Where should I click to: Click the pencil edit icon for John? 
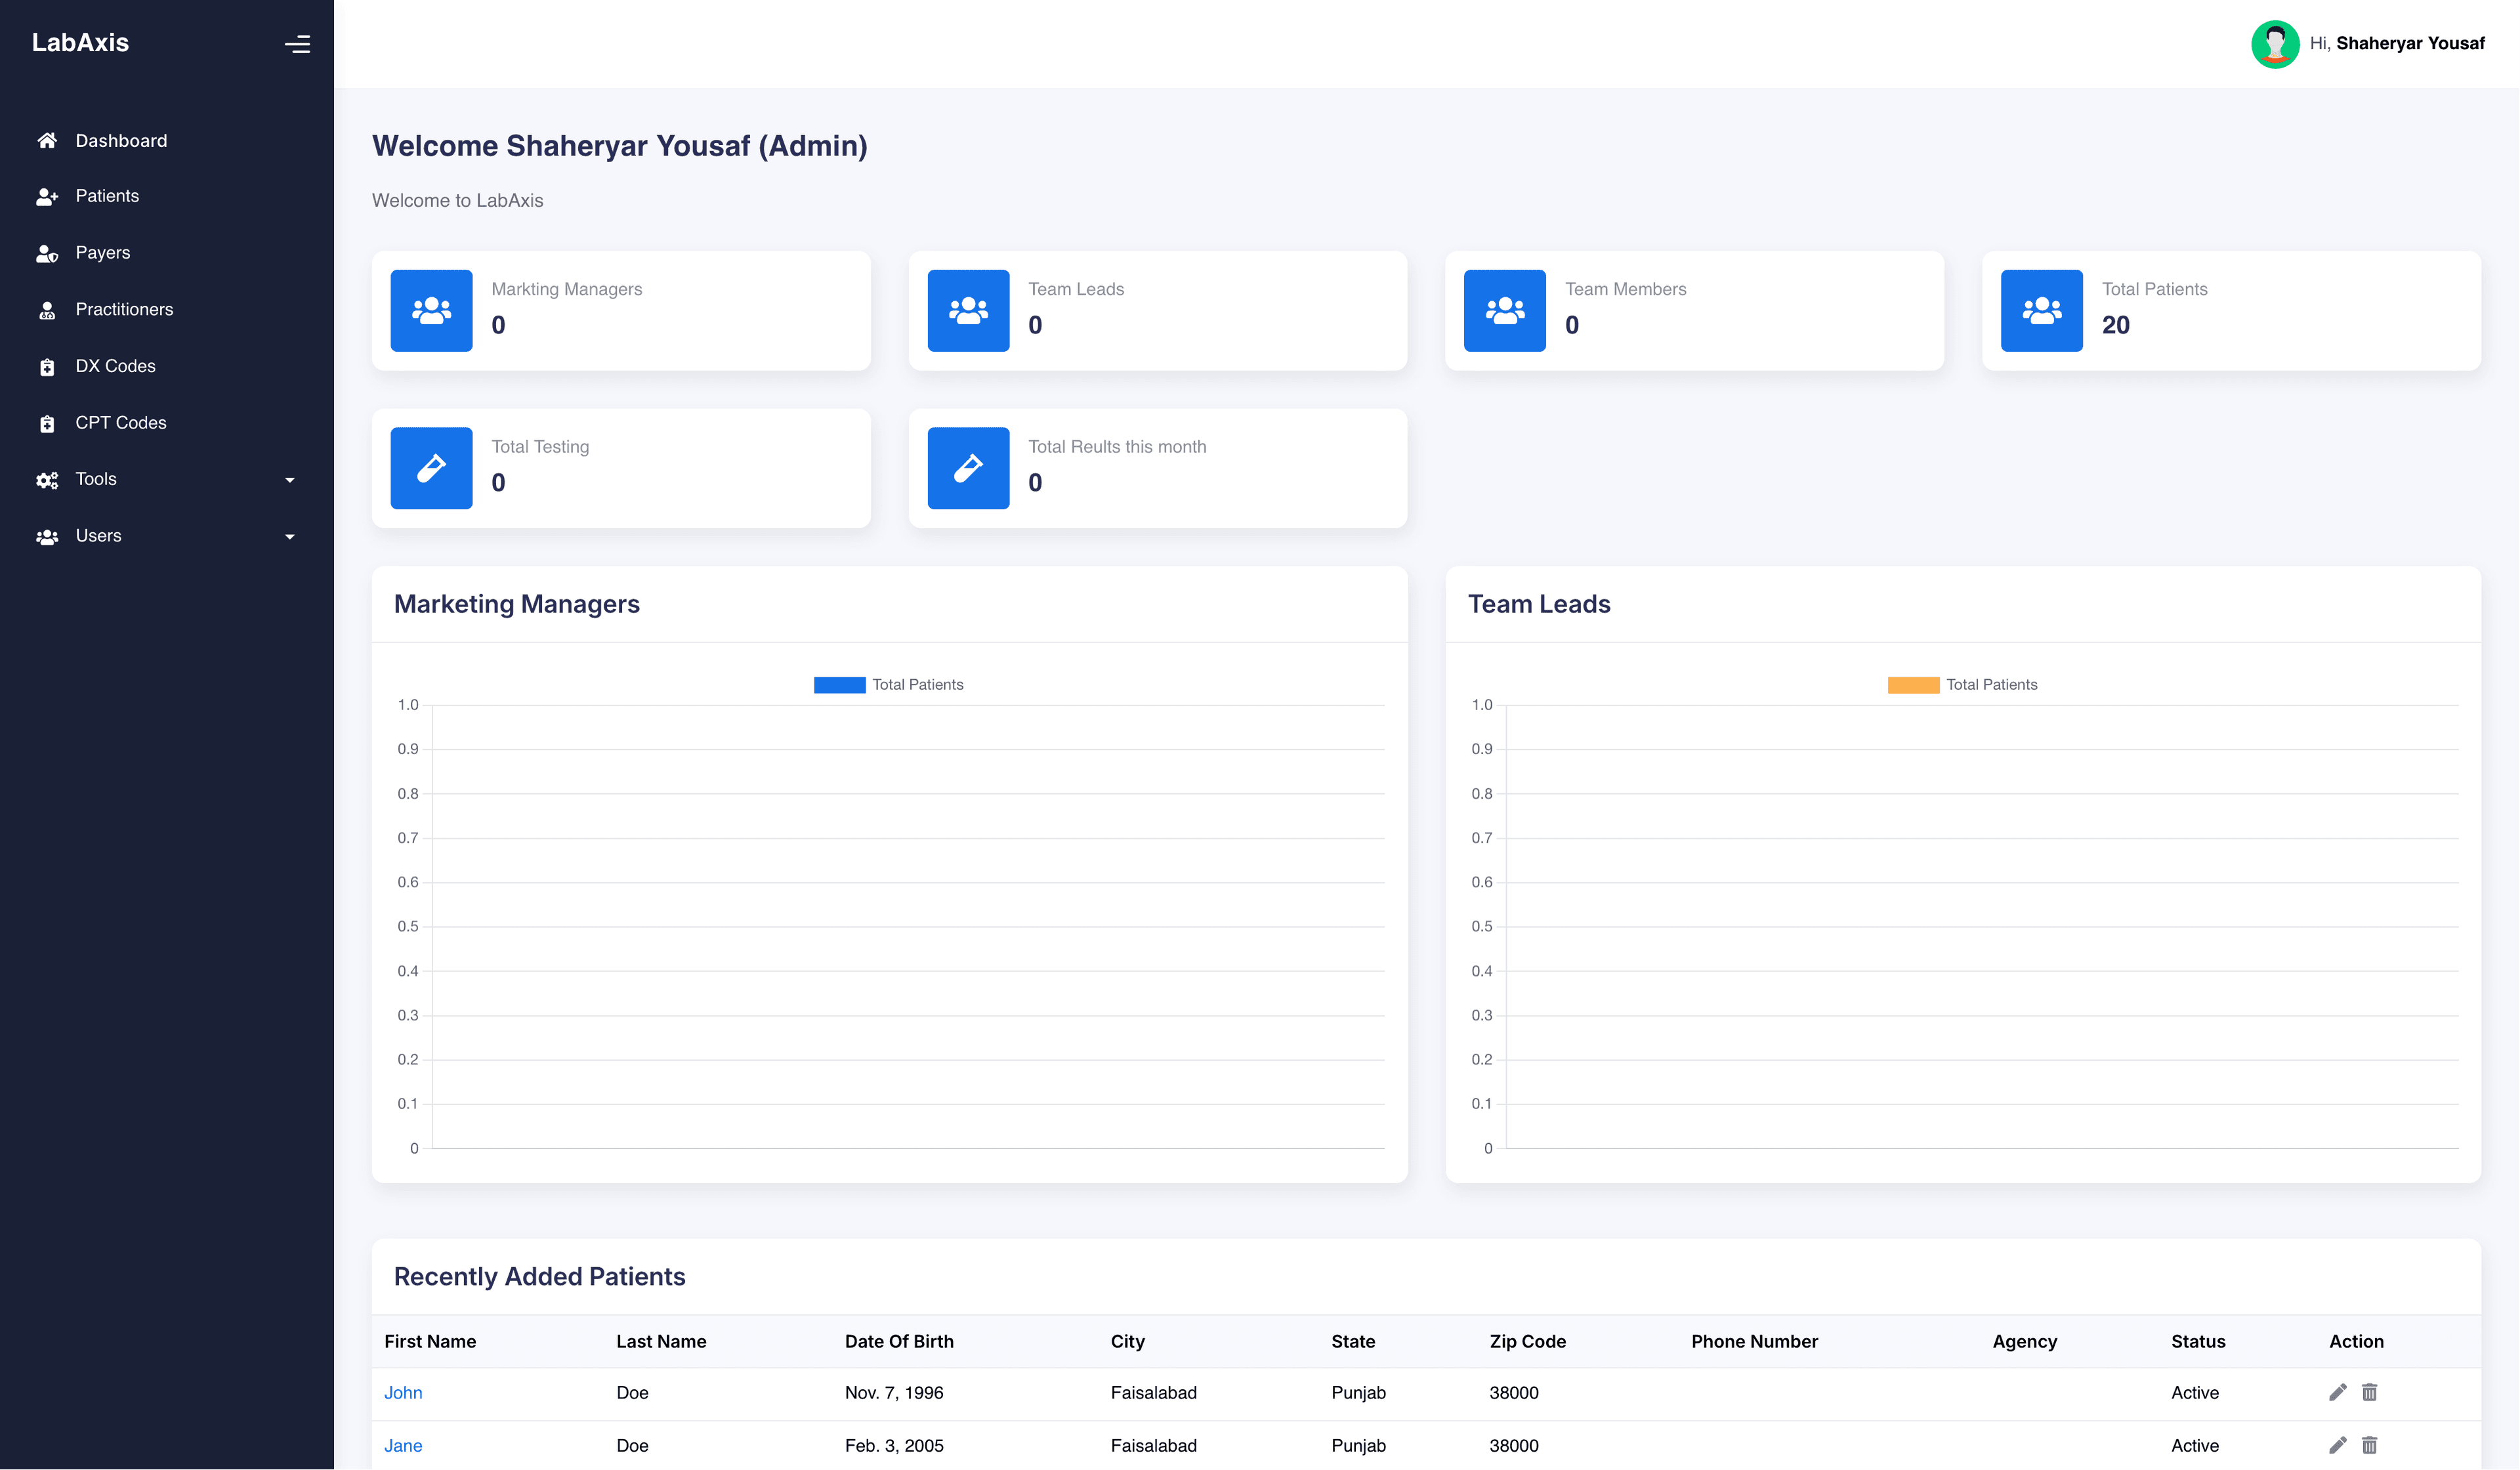[x=2337, y=1392]
